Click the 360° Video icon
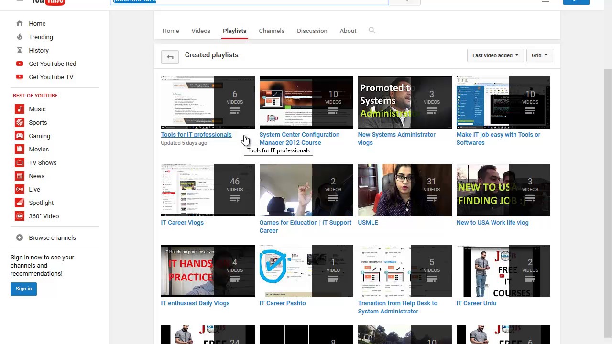Viewport: 612px width, 344px height. click(19, 216)
